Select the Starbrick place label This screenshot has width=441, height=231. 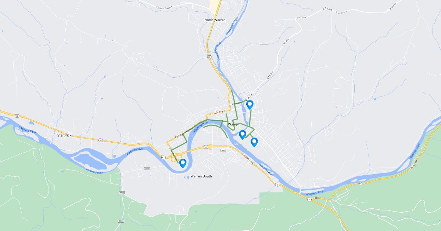point(64,135)
